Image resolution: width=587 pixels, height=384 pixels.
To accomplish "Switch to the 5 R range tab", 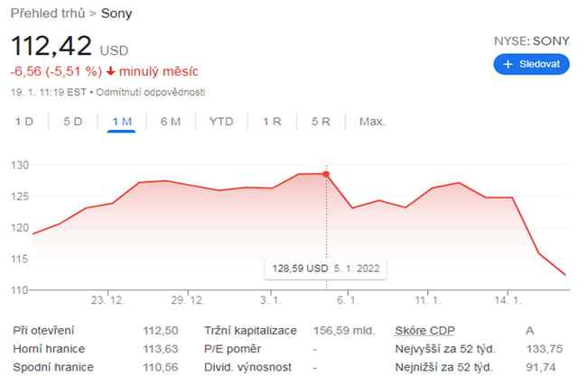I will pyautogui.click(x=320, y=121).
